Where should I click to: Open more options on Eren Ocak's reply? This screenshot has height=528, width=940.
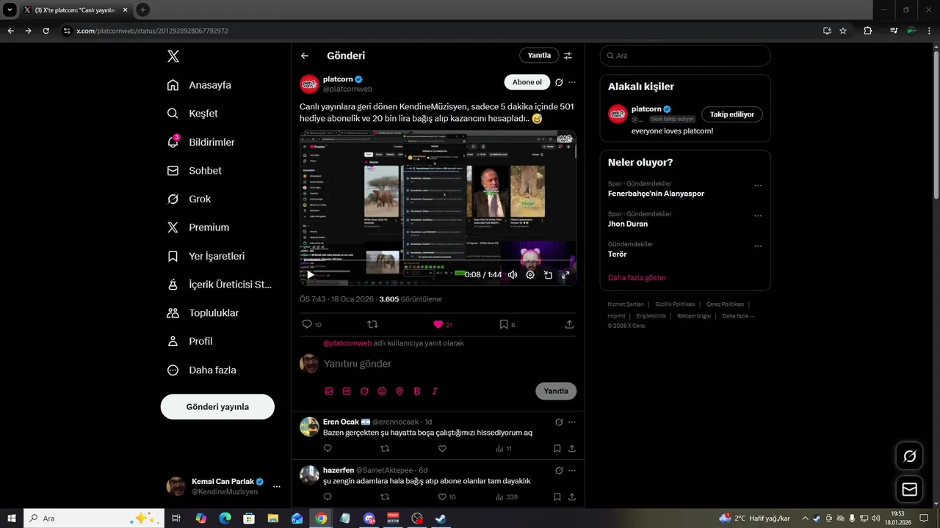(x=572, y=422)
